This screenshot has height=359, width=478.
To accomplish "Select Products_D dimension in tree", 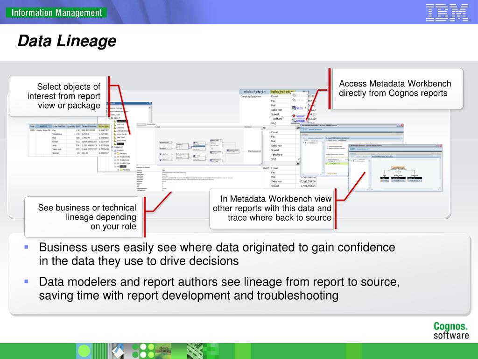I will coord(118,147).
